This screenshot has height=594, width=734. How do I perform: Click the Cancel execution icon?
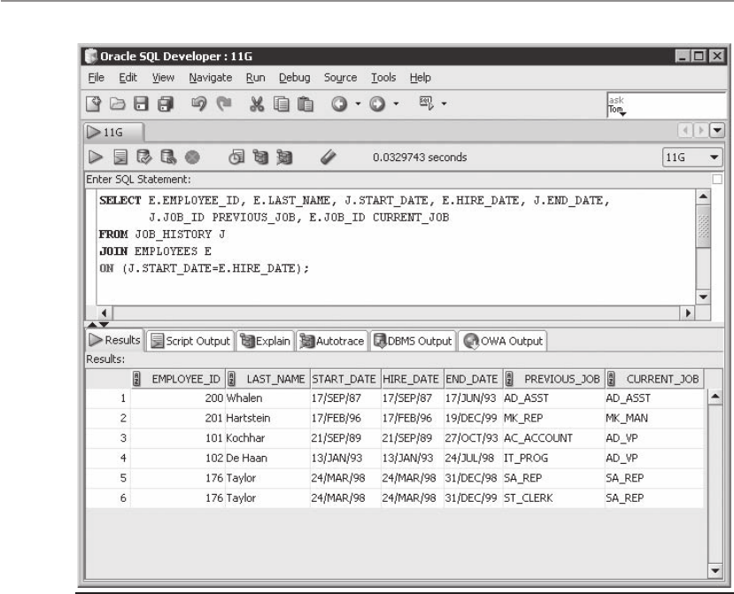[192, 158]
